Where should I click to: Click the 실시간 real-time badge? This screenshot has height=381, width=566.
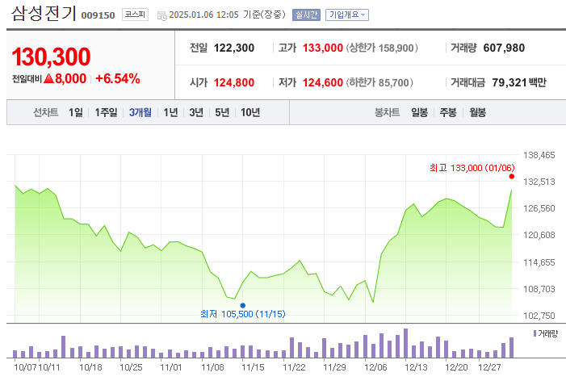(306, 15)
